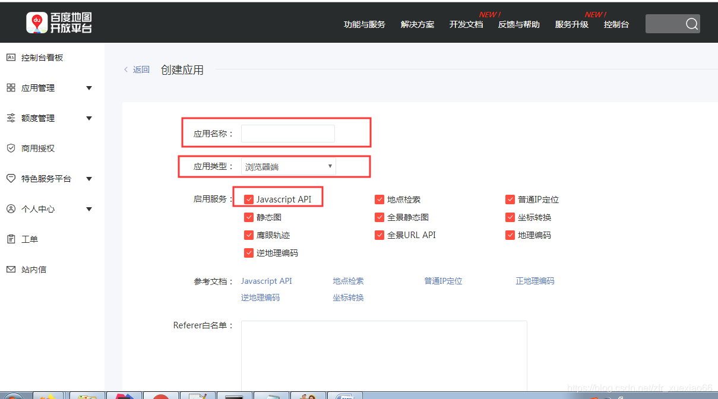This screenshot has height=399, width=718.
Task: Go to 控制台 in top navigation
Action: click(616, 24)
